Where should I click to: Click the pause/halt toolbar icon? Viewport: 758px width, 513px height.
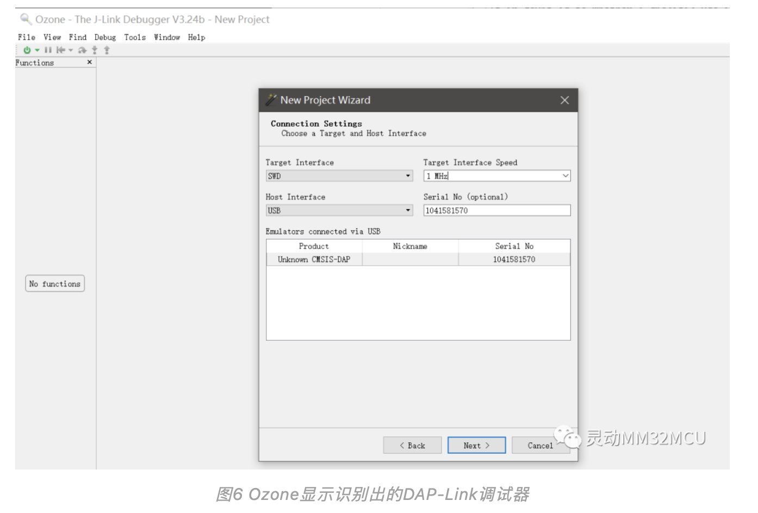(48, 50)
